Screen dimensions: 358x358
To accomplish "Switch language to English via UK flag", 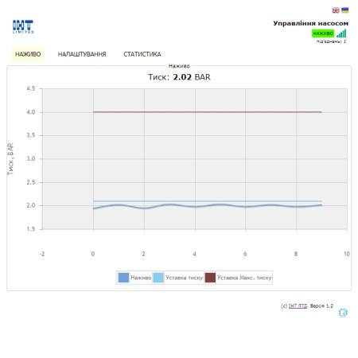I will pos(336,10).
